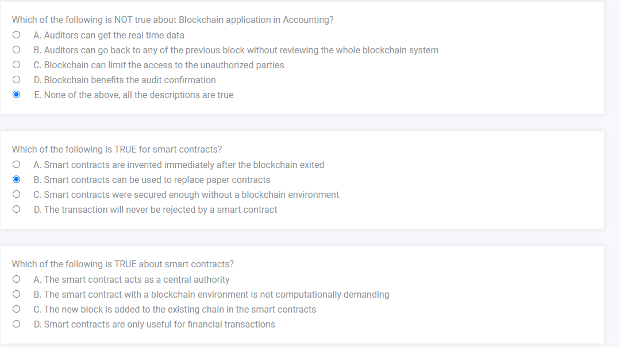620x347 pixels.
Task: Choose radio button for previous block review option
Action: 16,50
